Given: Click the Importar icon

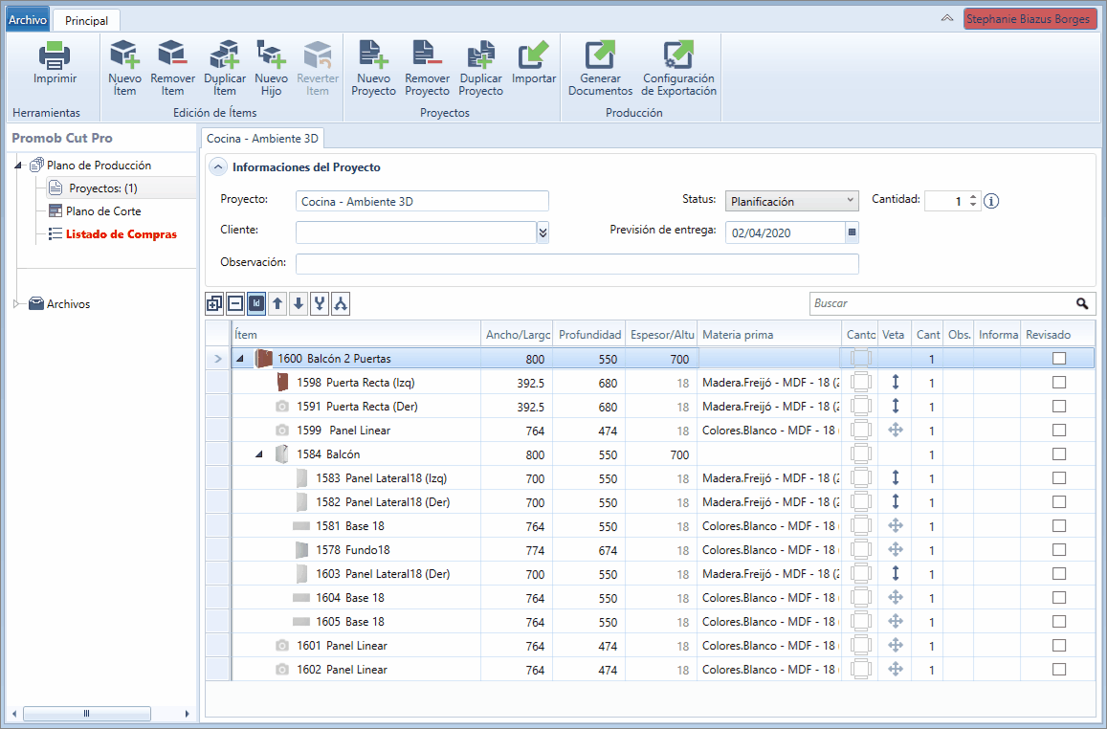Looking at the screenshot, I should [534, 55].
